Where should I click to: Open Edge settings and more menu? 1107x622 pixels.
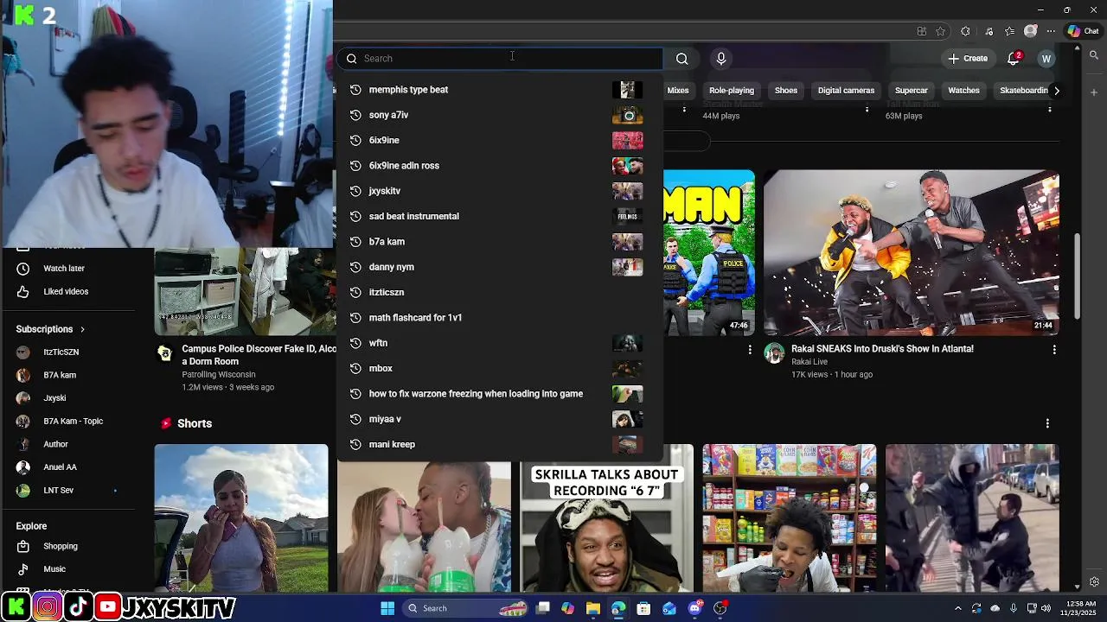tap(1052, 31)
